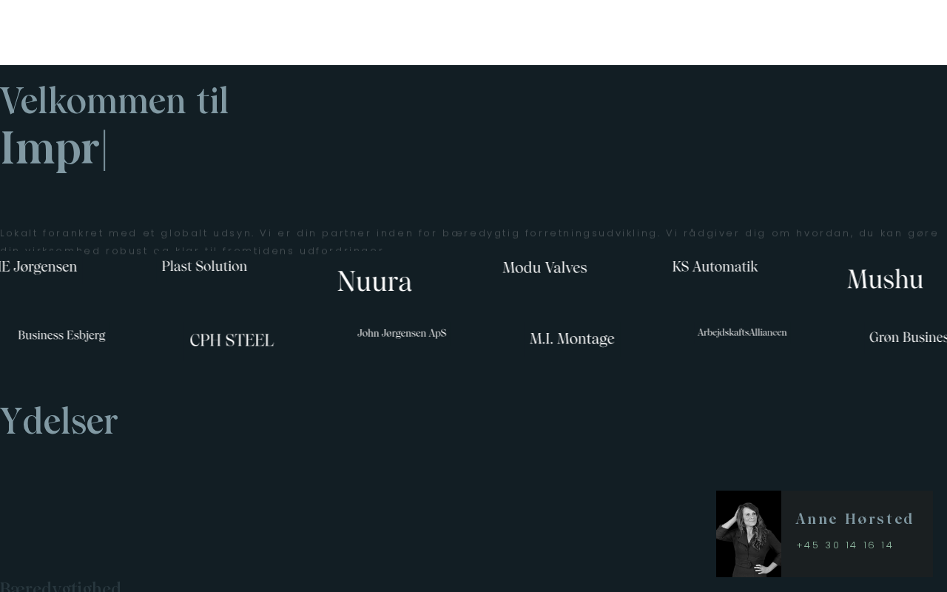
Task: Open the John Jørgensen ApS logo
Action: pos(402,333)
